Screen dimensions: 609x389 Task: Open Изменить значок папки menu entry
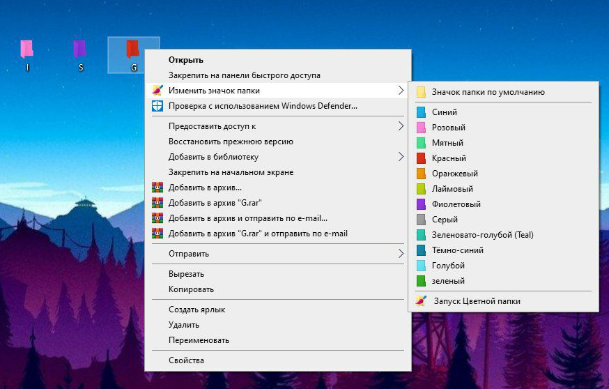[x=278, y=91]
